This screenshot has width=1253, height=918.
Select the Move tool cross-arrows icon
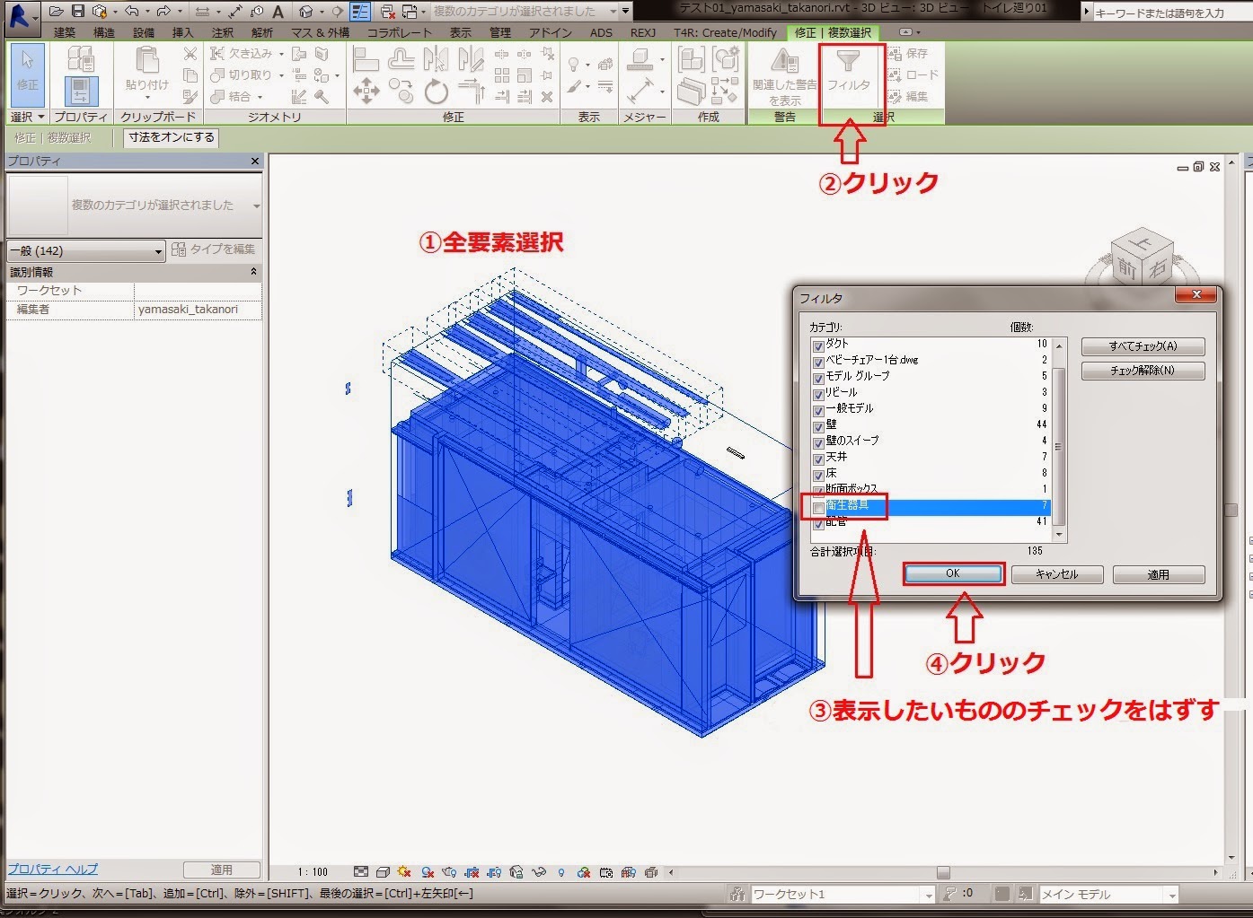[366, 92]
